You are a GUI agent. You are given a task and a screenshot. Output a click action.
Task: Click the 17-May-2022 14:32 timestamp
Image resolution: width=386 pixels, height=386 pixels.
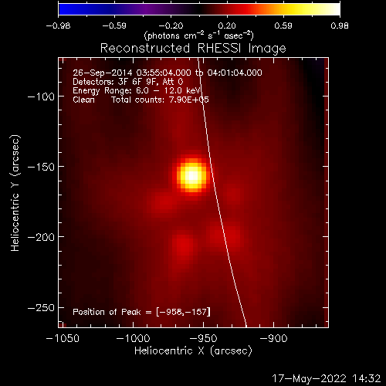(x=326, y=378)
